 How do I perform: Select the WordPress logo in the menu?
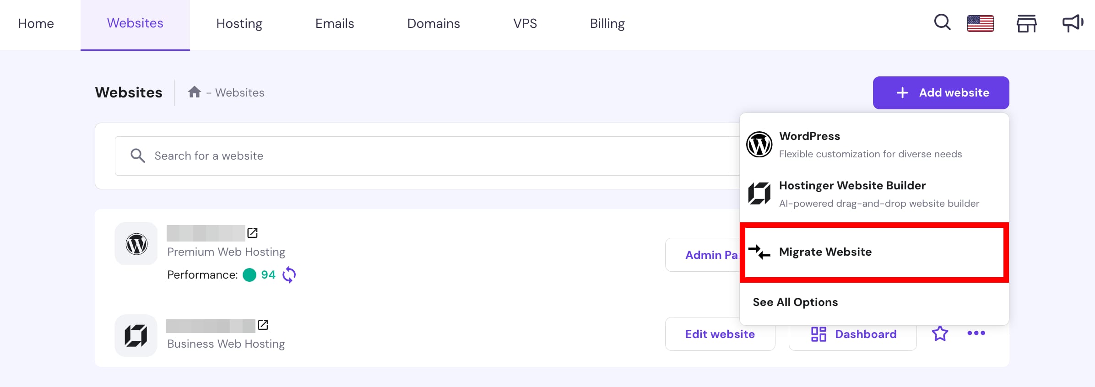[x=759, y=144]
